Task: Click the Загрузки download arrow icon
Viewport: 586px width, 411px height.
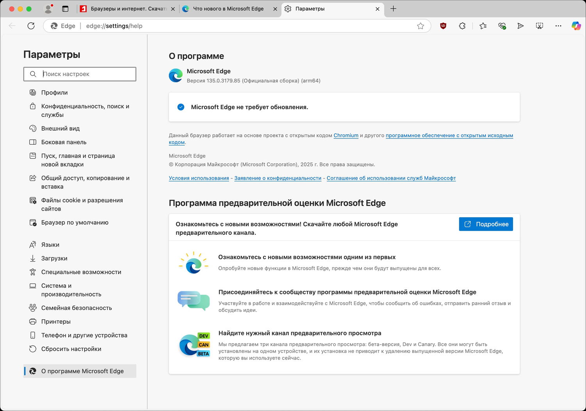Action: coord(33,259)
